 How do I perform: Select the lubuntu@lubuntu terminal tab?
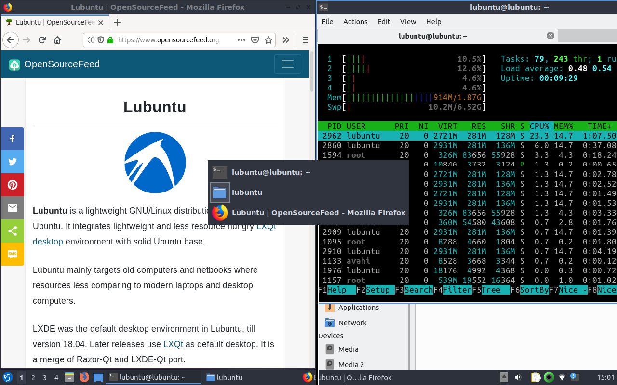tap(433, 36)
